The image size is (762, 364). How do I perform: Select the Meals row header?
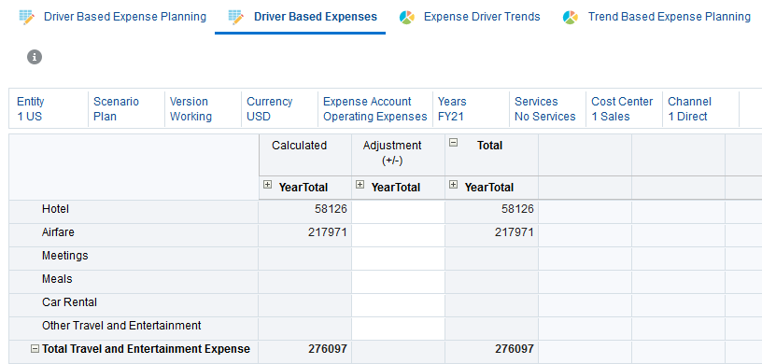click(x=134, y=281)
